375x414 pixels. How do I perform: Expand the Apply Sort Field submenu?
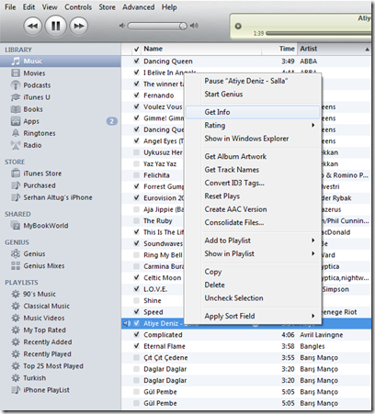(253, 316)
